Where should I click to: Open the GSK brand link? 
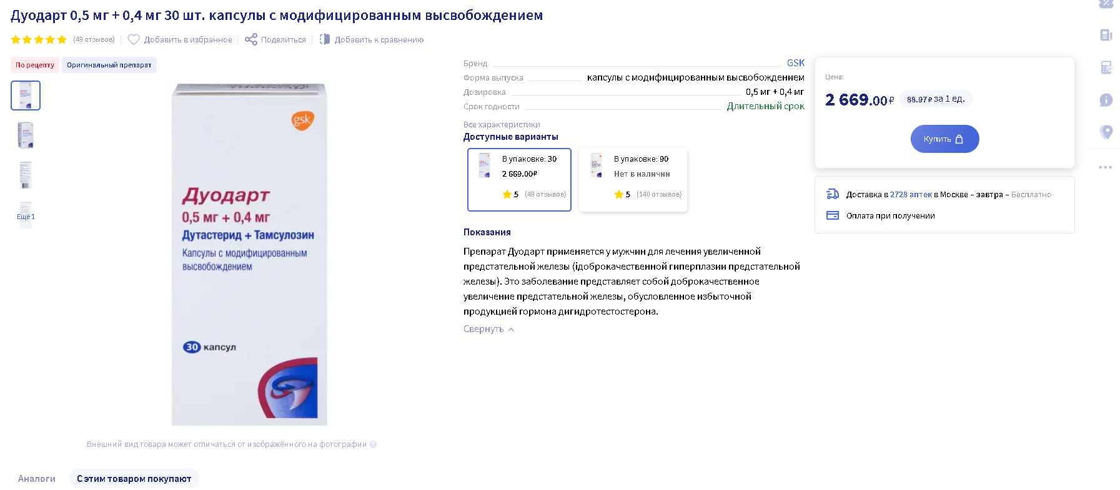[x=796, y=63]
